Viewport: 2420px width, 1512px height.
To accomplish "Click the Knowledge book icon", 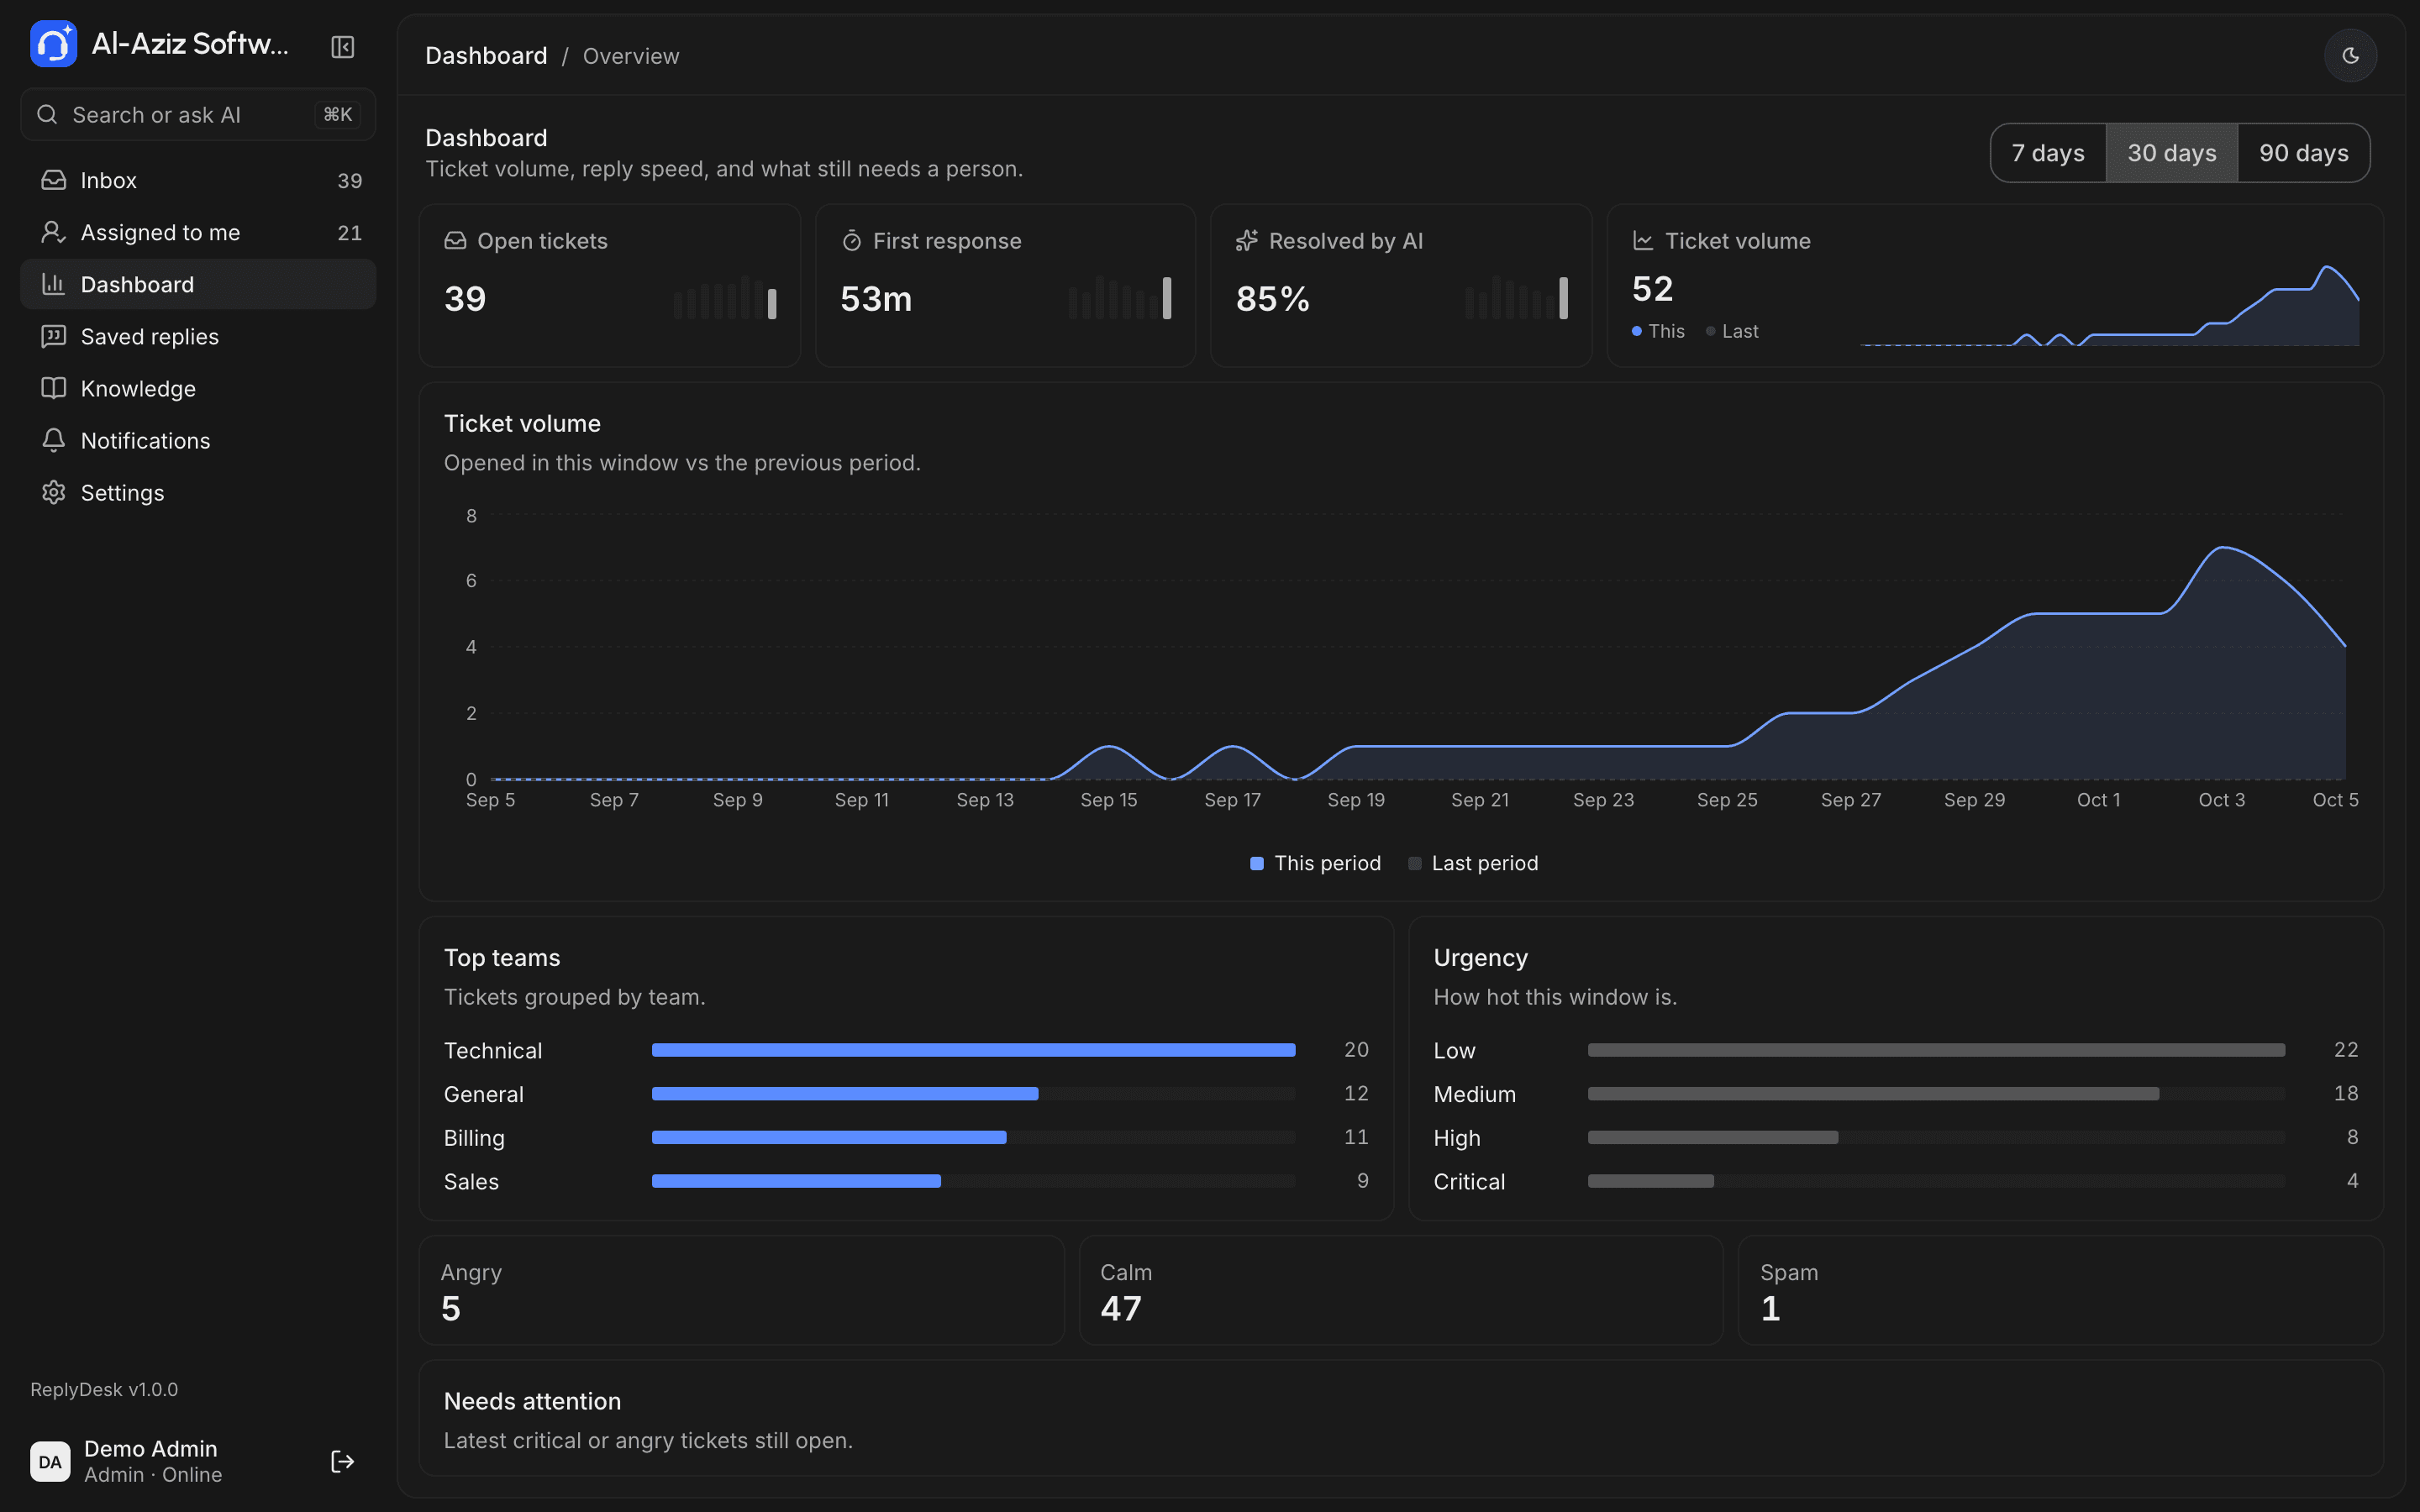I will (x=53, y=388).
